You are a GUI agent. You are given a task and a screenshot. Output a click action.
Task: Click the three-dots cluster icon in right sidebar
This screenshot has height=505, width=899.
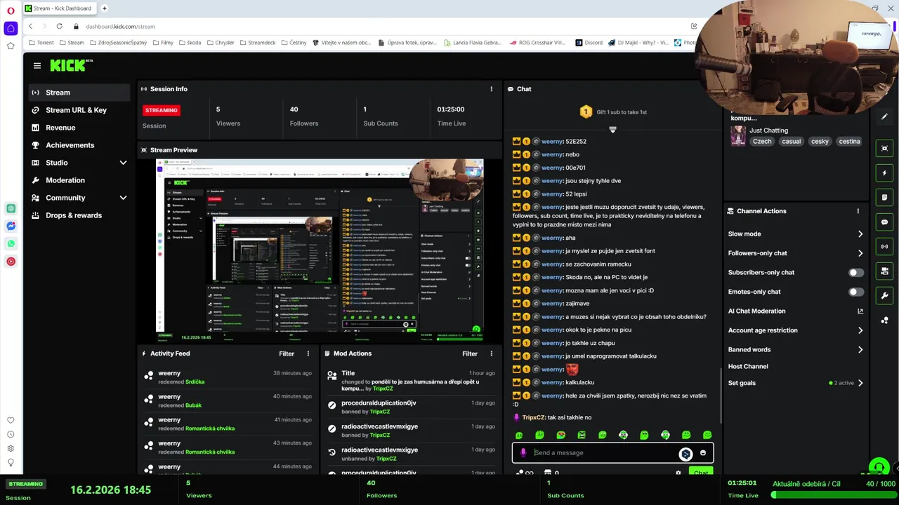tap(884, 320)
